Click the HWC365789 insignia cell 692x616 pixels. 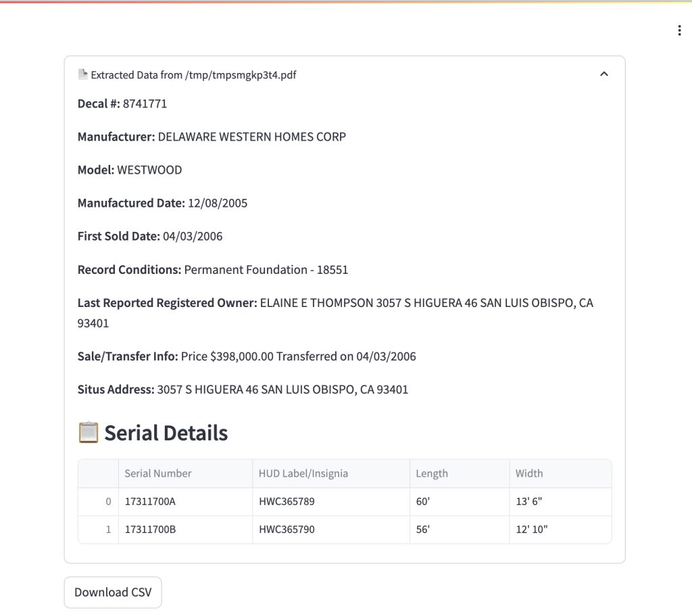(x=287, y=502)
